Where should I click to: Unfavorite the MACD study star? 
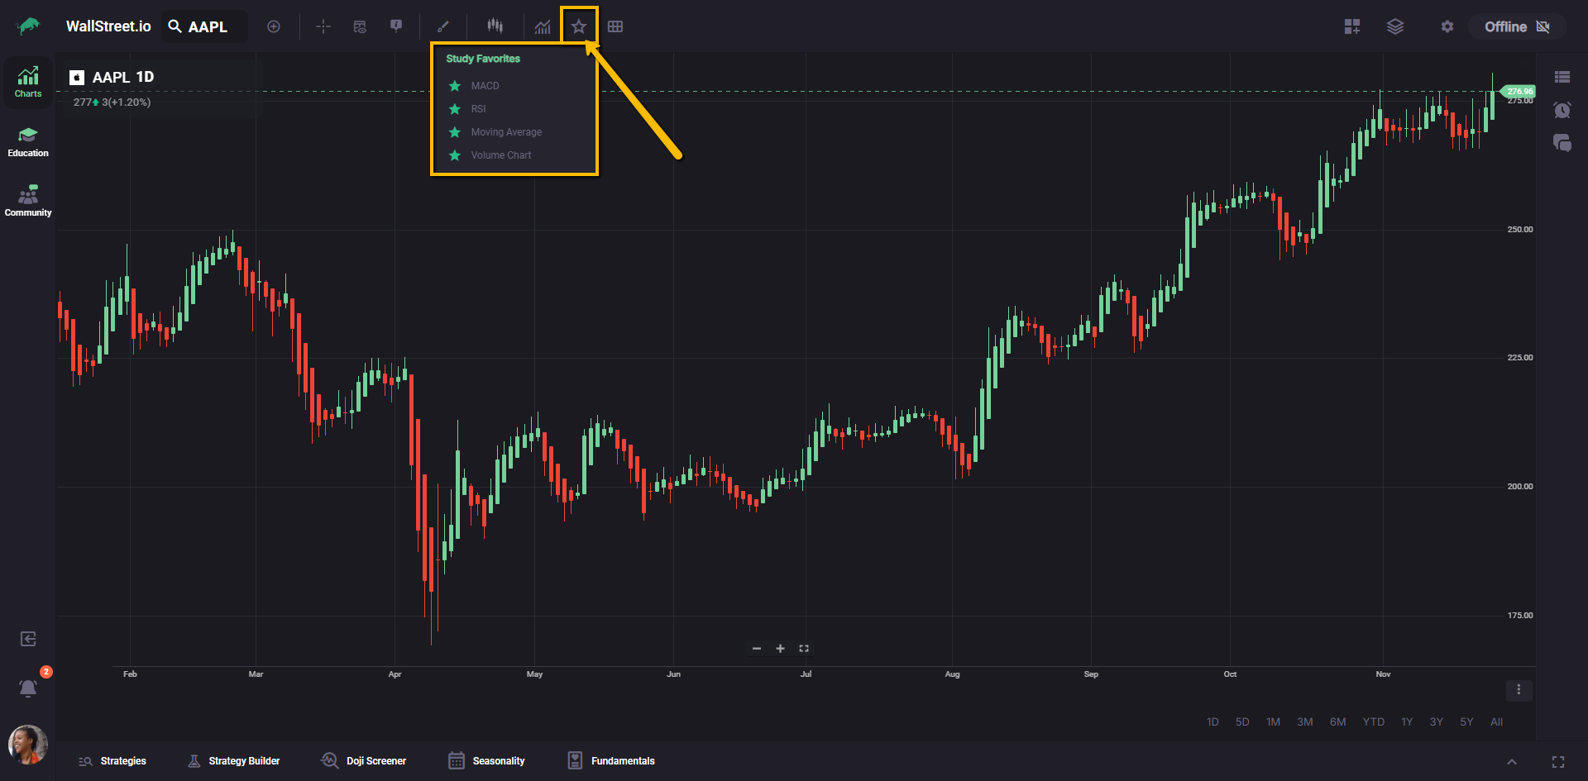[455, 86]
